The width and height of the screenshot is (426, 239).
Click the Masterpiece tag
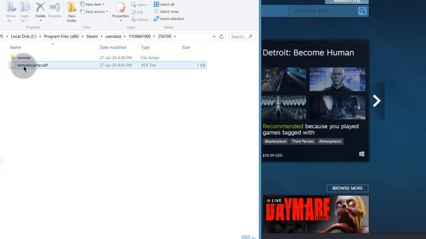[276, 141]
